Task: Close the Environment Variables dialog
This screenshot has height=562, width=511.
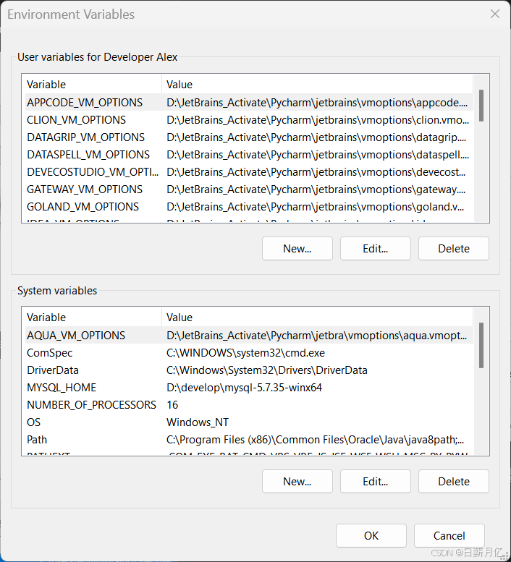Action: pos(495,14)
